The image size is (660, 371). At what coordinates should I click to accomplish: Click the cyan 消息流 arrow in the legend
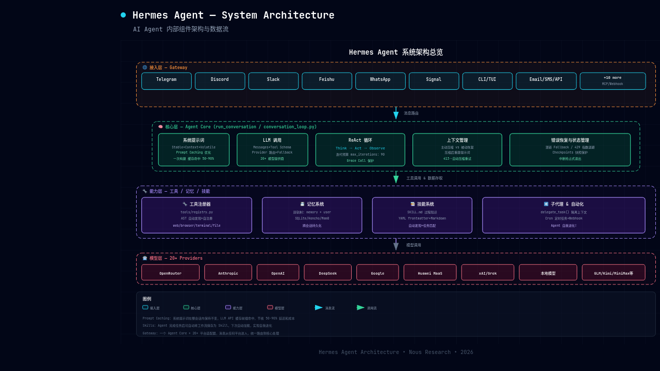click(x=319, y=308)
